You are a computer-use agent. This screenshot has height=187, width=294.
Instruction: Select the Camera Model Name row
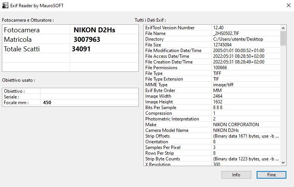pos(212,130)
